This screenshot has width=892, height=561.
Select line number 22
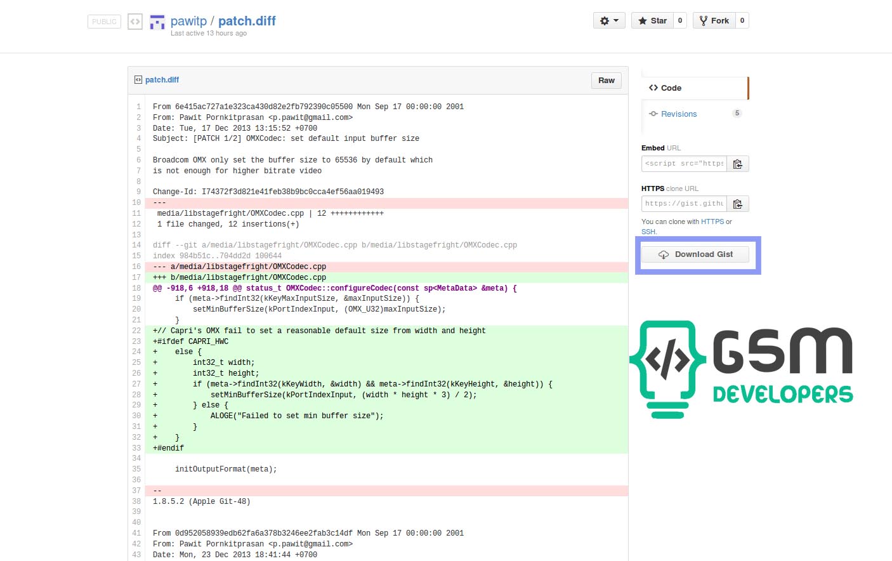click(x=136, y=331)
